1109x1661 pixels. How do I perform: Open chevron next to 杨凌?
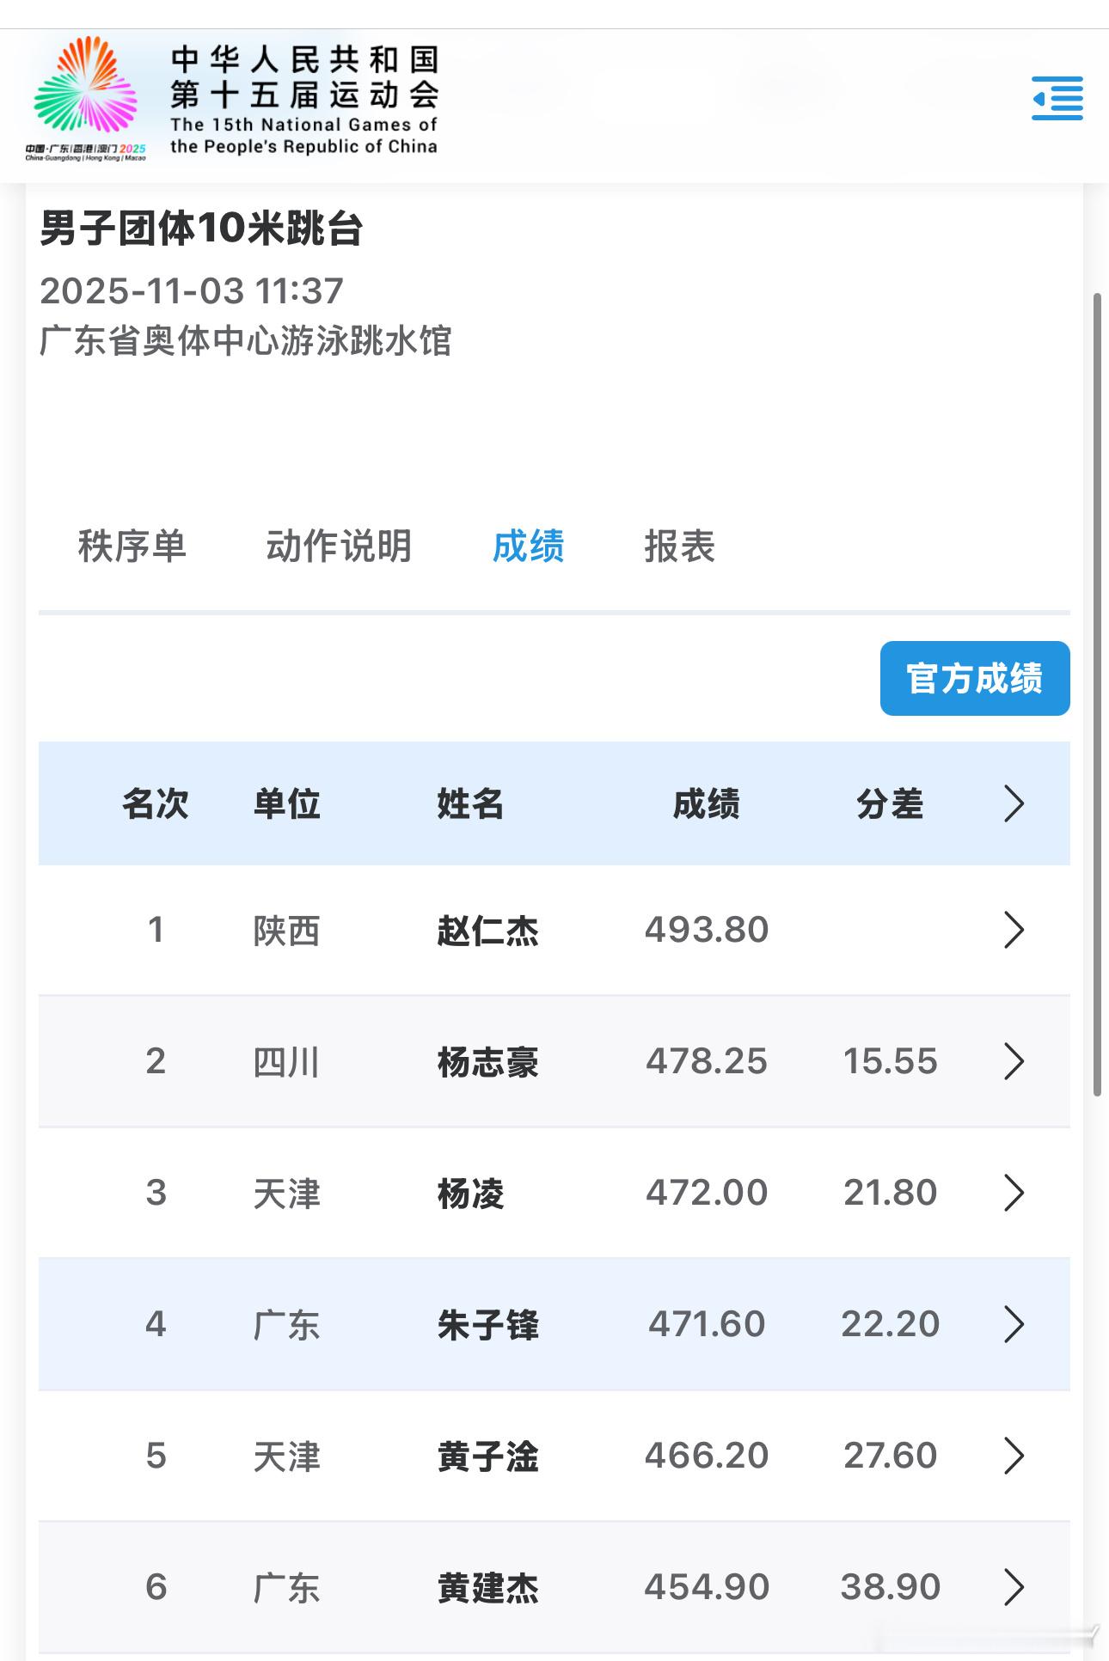(1014, 1193)
